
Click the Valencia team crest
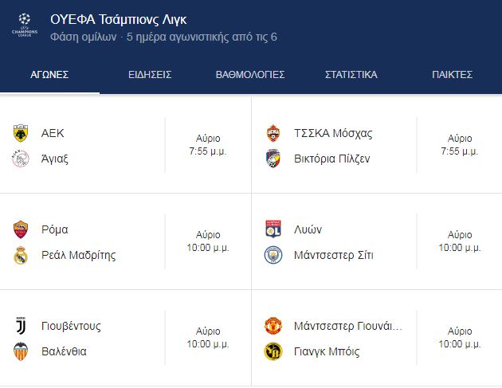click(21, 351)
